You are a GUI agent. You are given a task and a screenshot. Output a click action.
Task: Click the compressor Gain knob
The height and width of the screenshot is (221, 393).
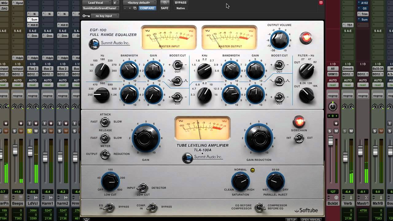146,138
